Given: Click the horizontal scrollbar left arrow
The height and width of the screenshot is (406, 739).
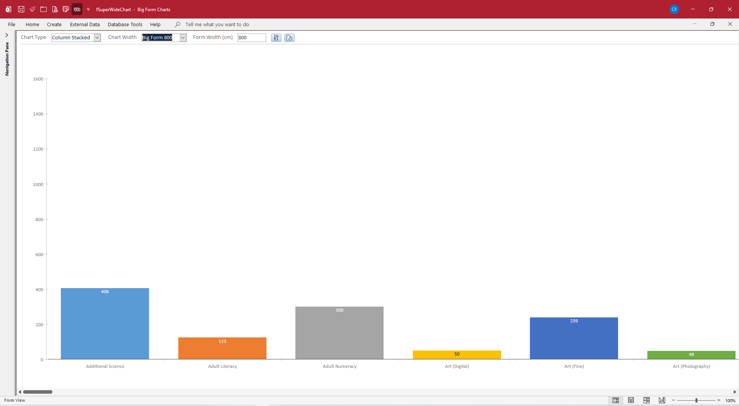Looking at the screenshot, I should click(20, 392).
